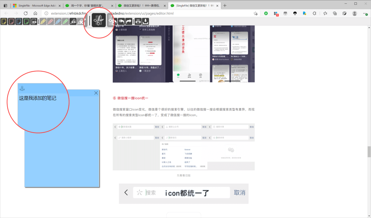Screen dimensions: 371x218
Task: Click 取消 in the large search image
Action: [239, 193]
